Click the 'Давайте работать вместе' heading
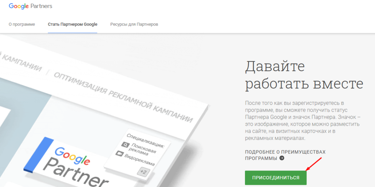This screenshot has height=187, width=375. point(304,75)
